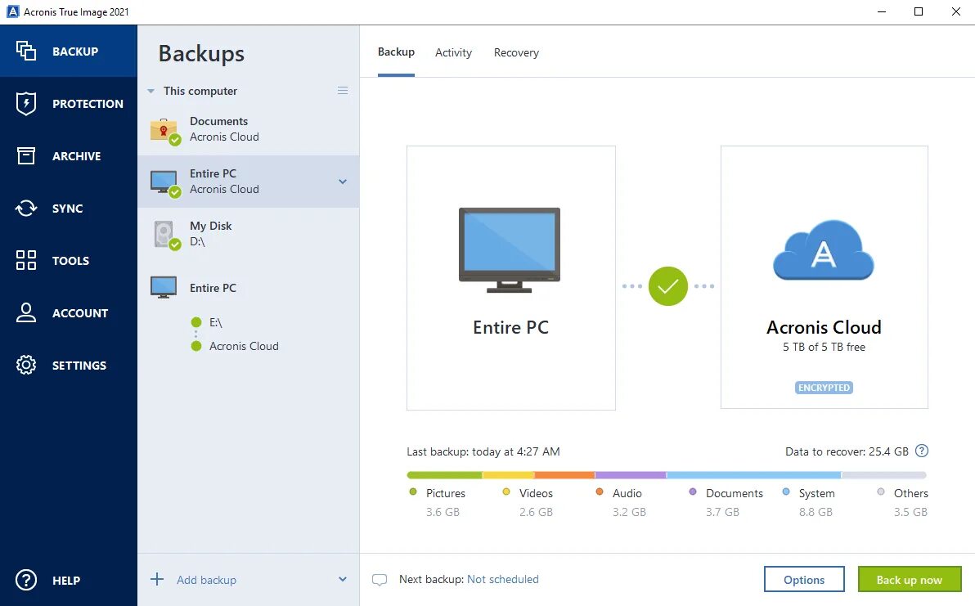Switch to the Backup tab
The width and height of the screenshot is (975, 606).
click(396, 52)
